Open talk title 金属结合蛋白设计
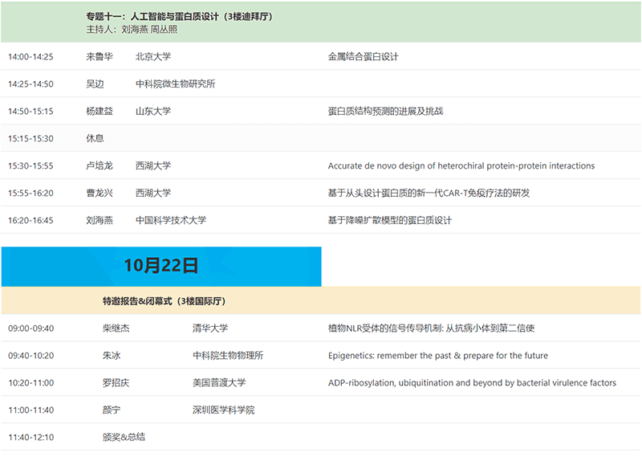The width and height of the screenshot is (642, 461). point(363,57)
